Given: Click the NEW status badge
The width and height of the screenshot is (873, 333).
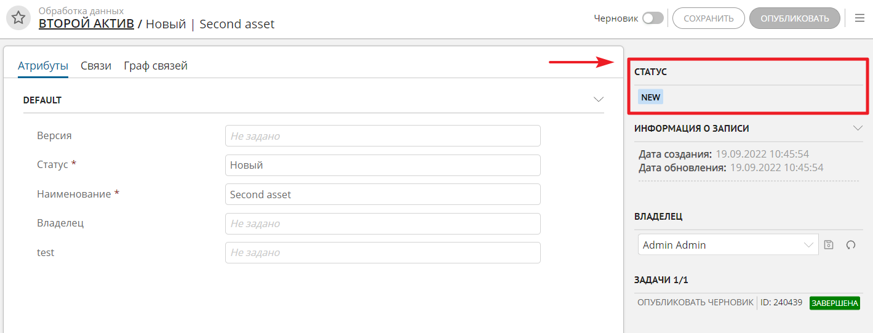Looking at the screenshot, I should click(x=650, y=97).
